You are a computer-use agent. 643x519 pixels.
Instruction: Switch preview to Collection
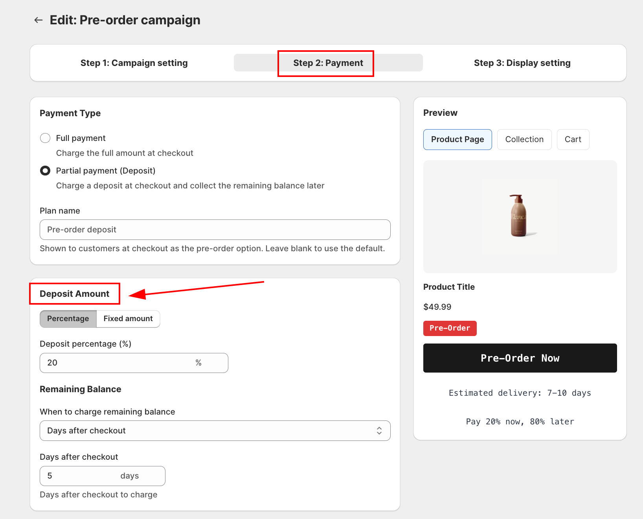pyautogui.click(x=524, y=139)
